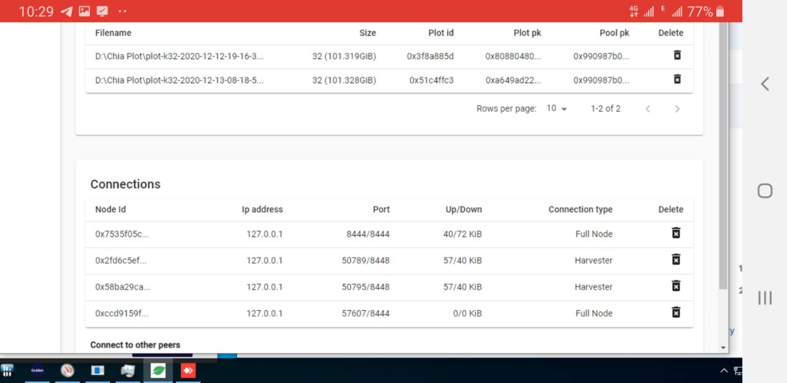This screenshot has width=787, height=383.
Task: Click Size column header in plots table
Action: click(368, 33)
